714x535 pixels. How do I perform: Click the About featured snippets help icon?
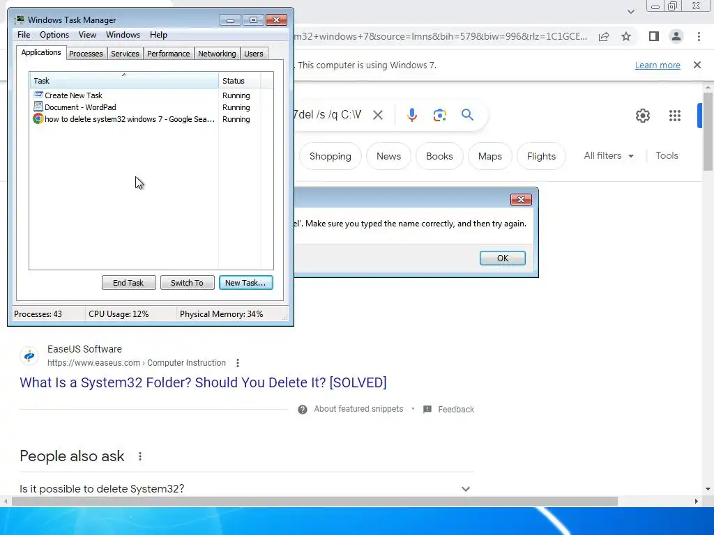(x=303, y=410)
